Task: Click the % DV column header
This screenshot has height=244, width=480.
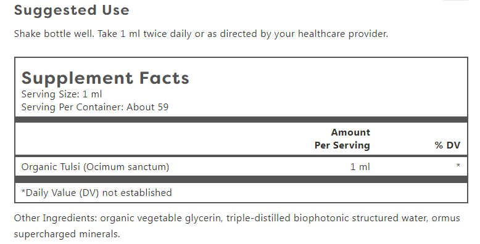Action: pos(447,145)
